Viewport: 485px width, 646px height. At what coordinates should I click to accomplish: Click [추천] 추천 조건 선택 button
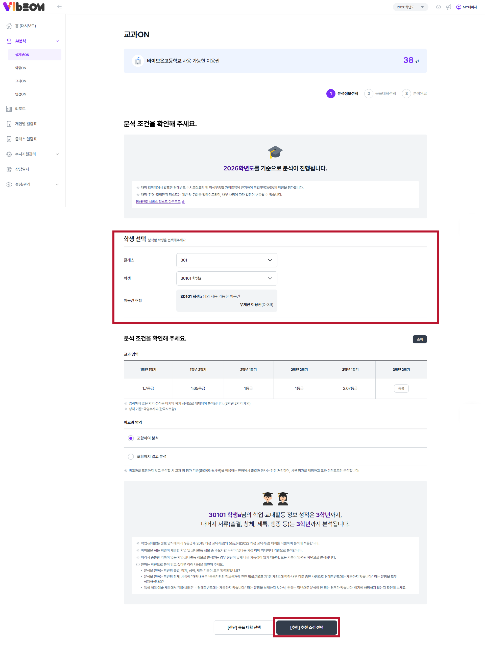tap(306, 628)
